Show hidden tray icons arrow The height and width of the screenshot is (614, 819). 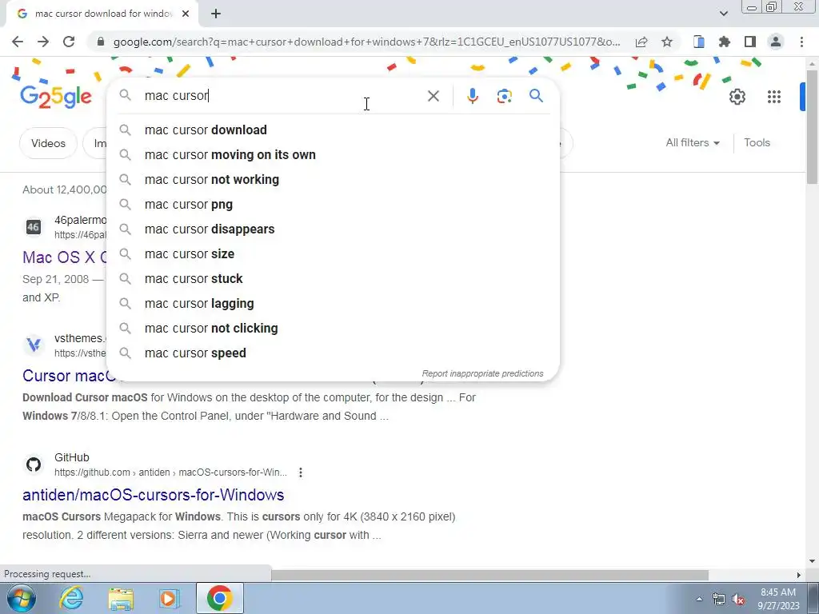pos(699,599)
